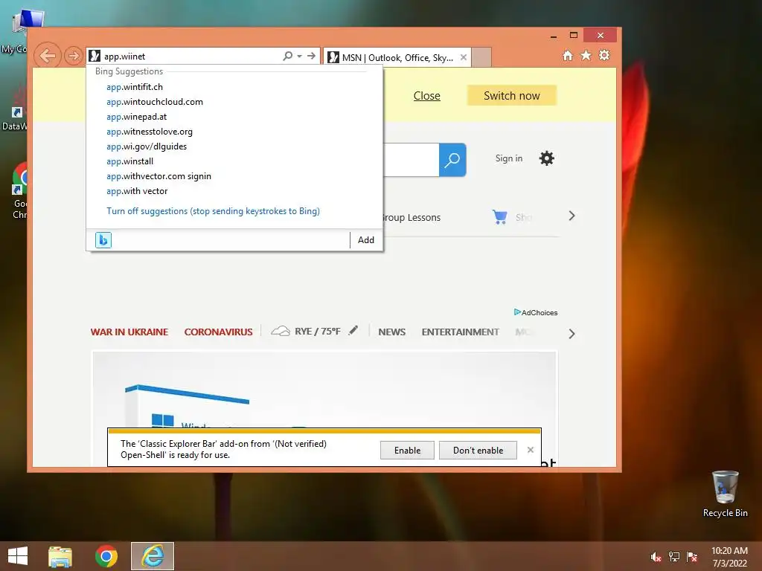
Task: Open the IE Tools gear icon
Action: click(604, 55)
